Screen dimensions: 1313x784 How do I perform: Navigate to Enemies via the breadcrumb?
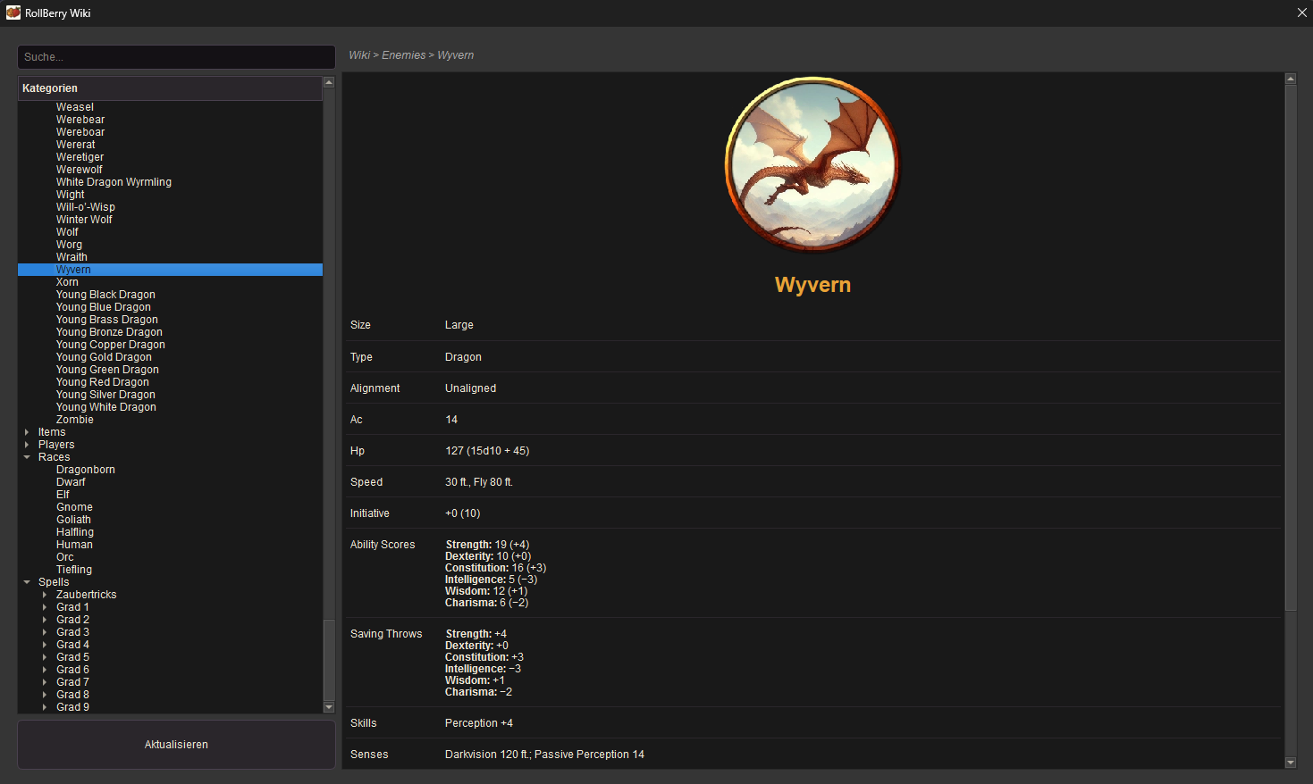pos(403,54)
